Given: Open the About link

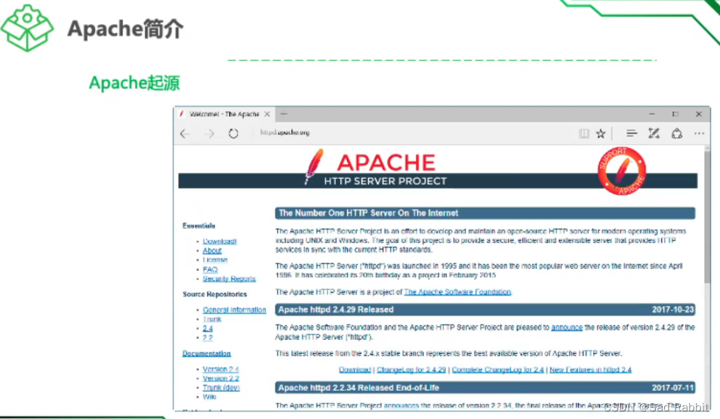Looking at the screenshot, I should [212, 251].
